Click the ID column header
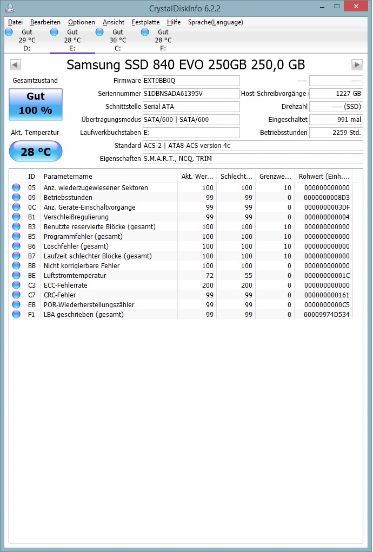This screenshot has height=552, width=373. [31, 177]
